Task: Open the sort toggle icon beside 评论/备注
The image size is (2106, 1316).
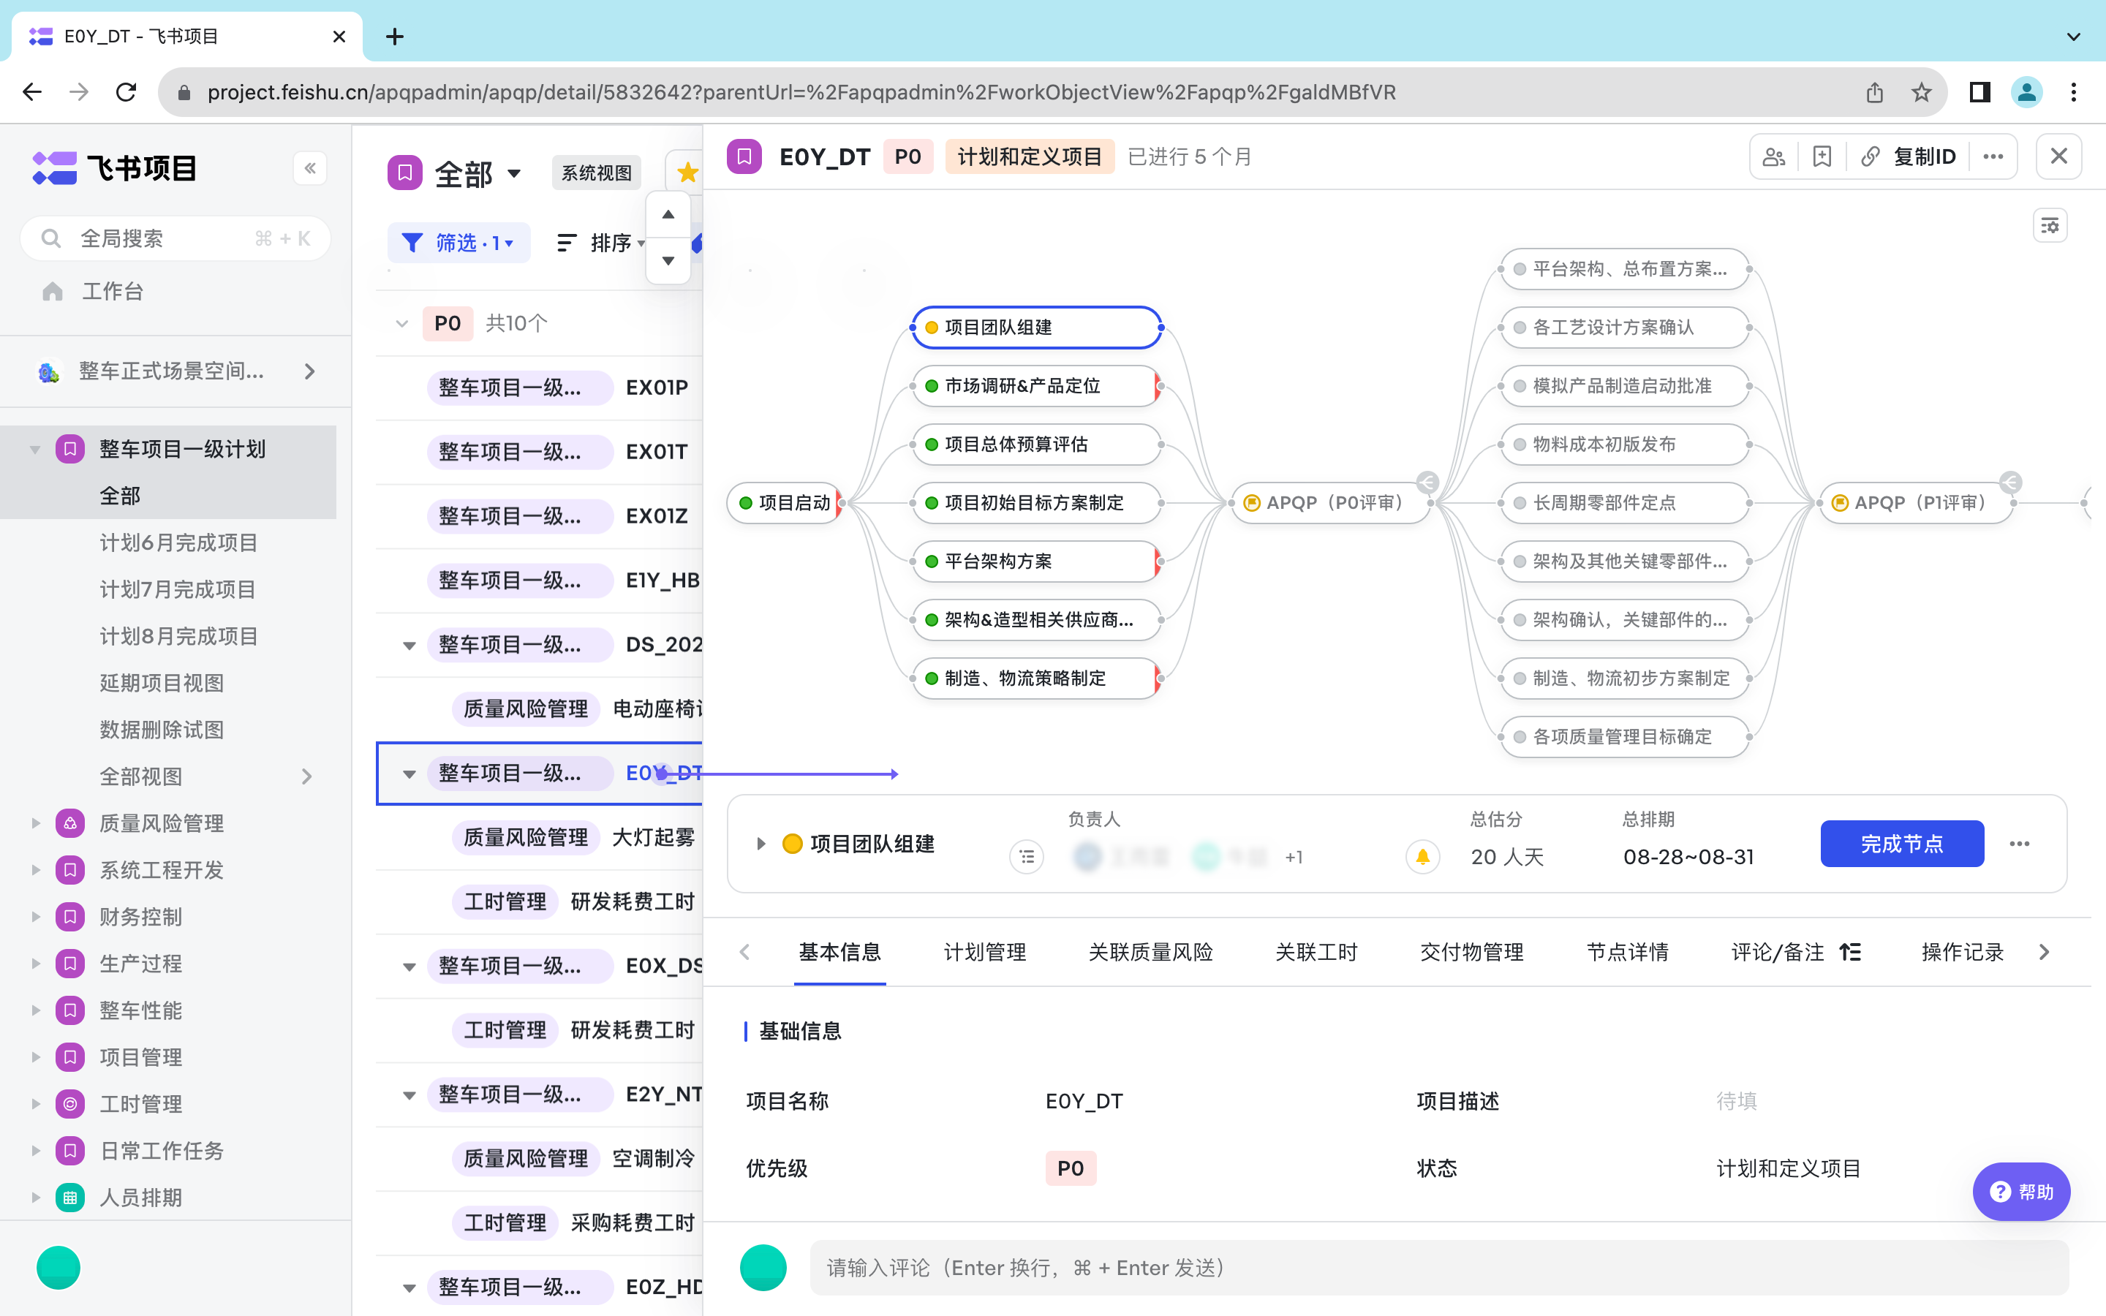Action: point(1850,952)
